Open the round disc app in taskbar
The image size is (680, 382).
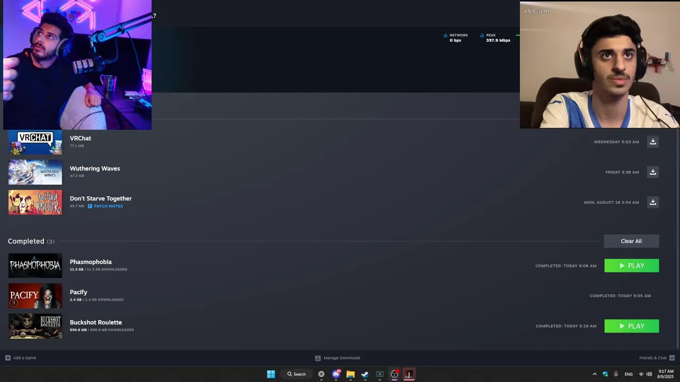point(321,374)
